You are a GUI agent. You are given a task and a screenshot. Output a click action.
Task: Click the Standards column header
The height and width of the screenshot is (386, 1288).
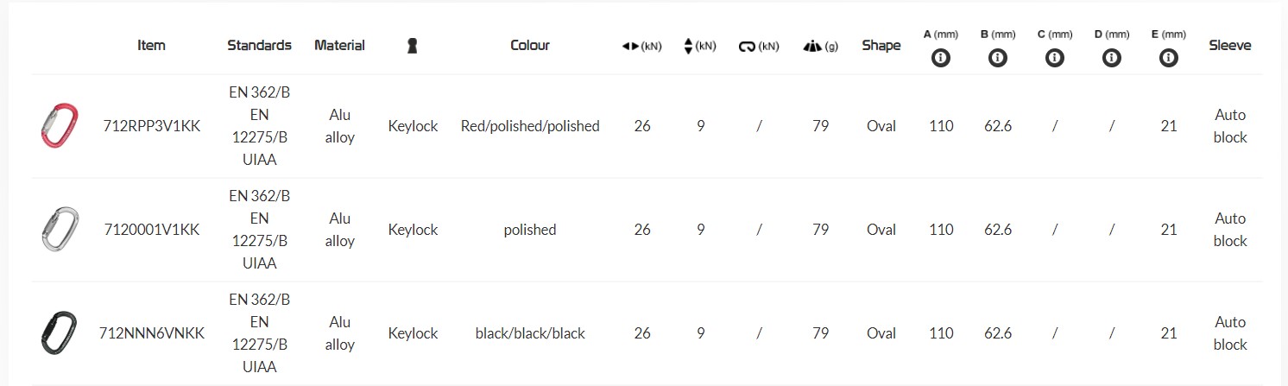[x=259, y=45]
